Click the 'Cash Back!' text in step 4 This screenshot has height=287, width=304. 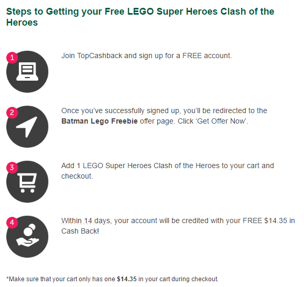point(80,231)
